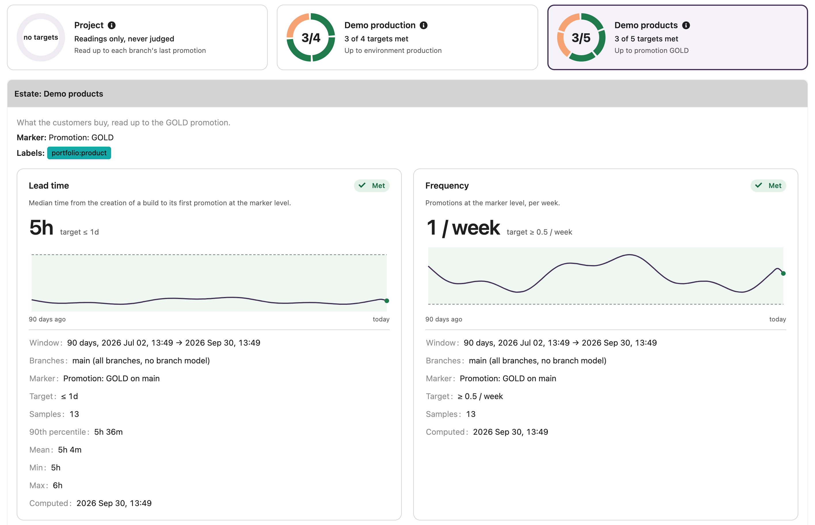Click the Frequency chart's today endpoint dot
Viewport: 815px width, 525px height.
click(783, 273)
